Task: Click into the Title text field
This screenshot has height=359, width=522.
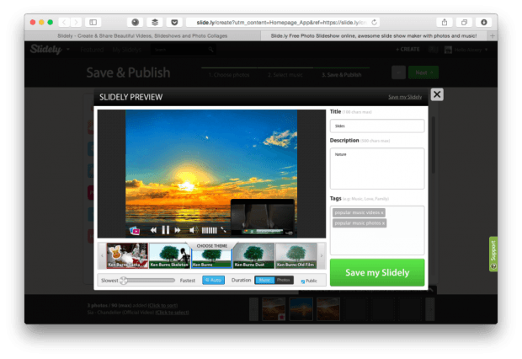Action: coord(376,126)
